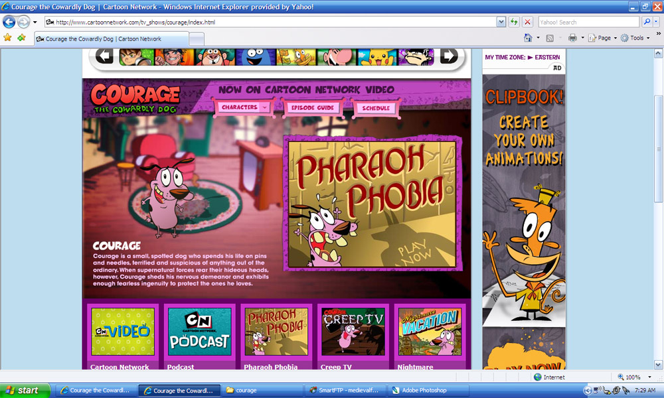
Task: Expand the zoom level dropdown arrow
Action: [x=649, y=377]
